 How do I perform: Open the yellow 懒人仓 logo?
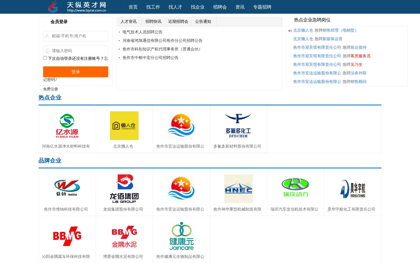[124, 126]
